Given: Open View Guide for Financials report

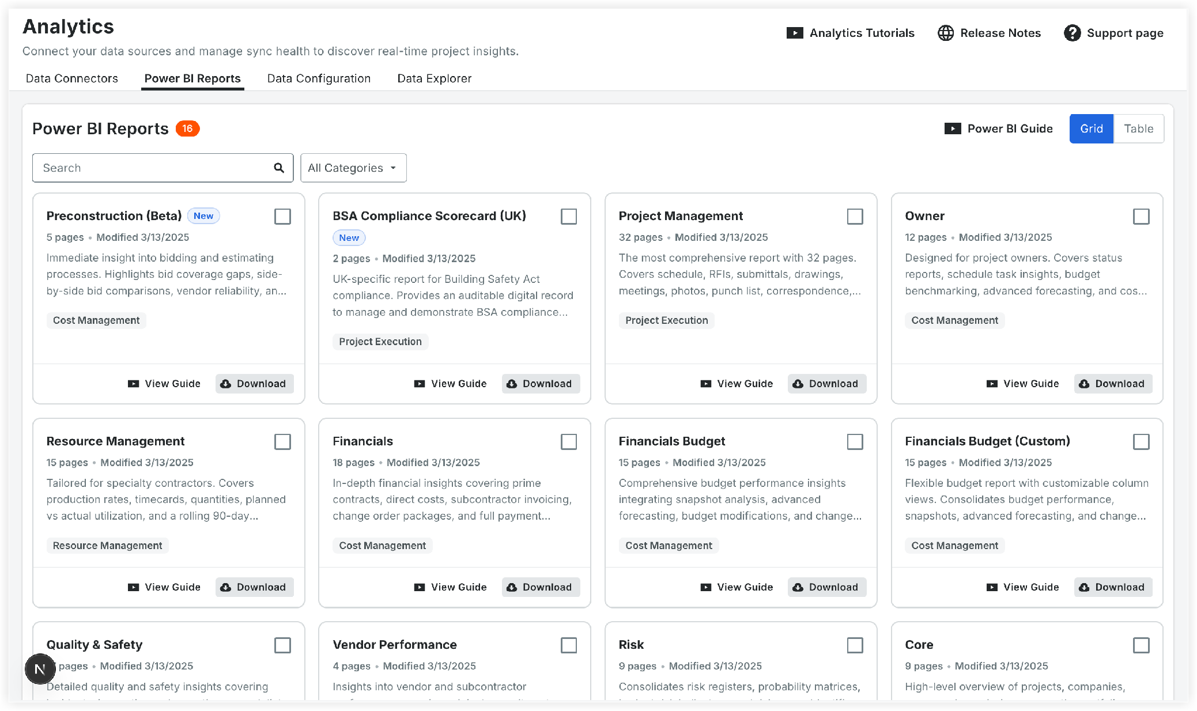Looking at the screenshot, I should point(450,587).
